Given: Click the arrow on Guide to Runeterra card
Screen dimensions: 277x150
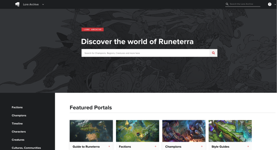Looking at the screenshot, I should (109, 146).
